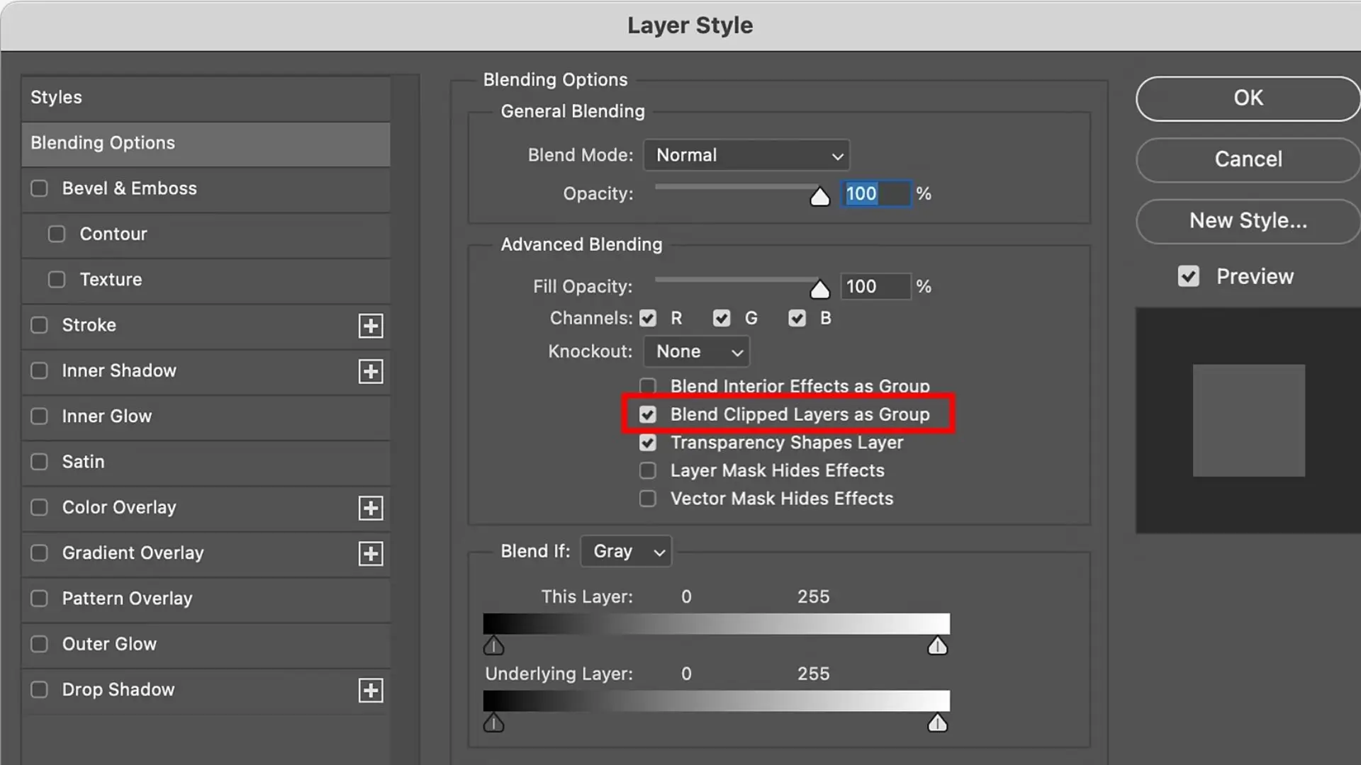Click the New Style... button
This screenshot has height=765, width=1361.
pos(1248,221)
